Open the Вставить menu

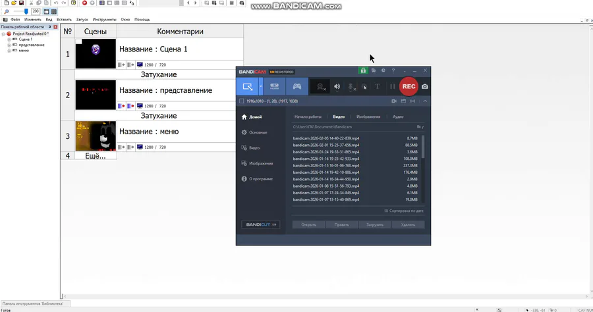click(x=64, y=19)
